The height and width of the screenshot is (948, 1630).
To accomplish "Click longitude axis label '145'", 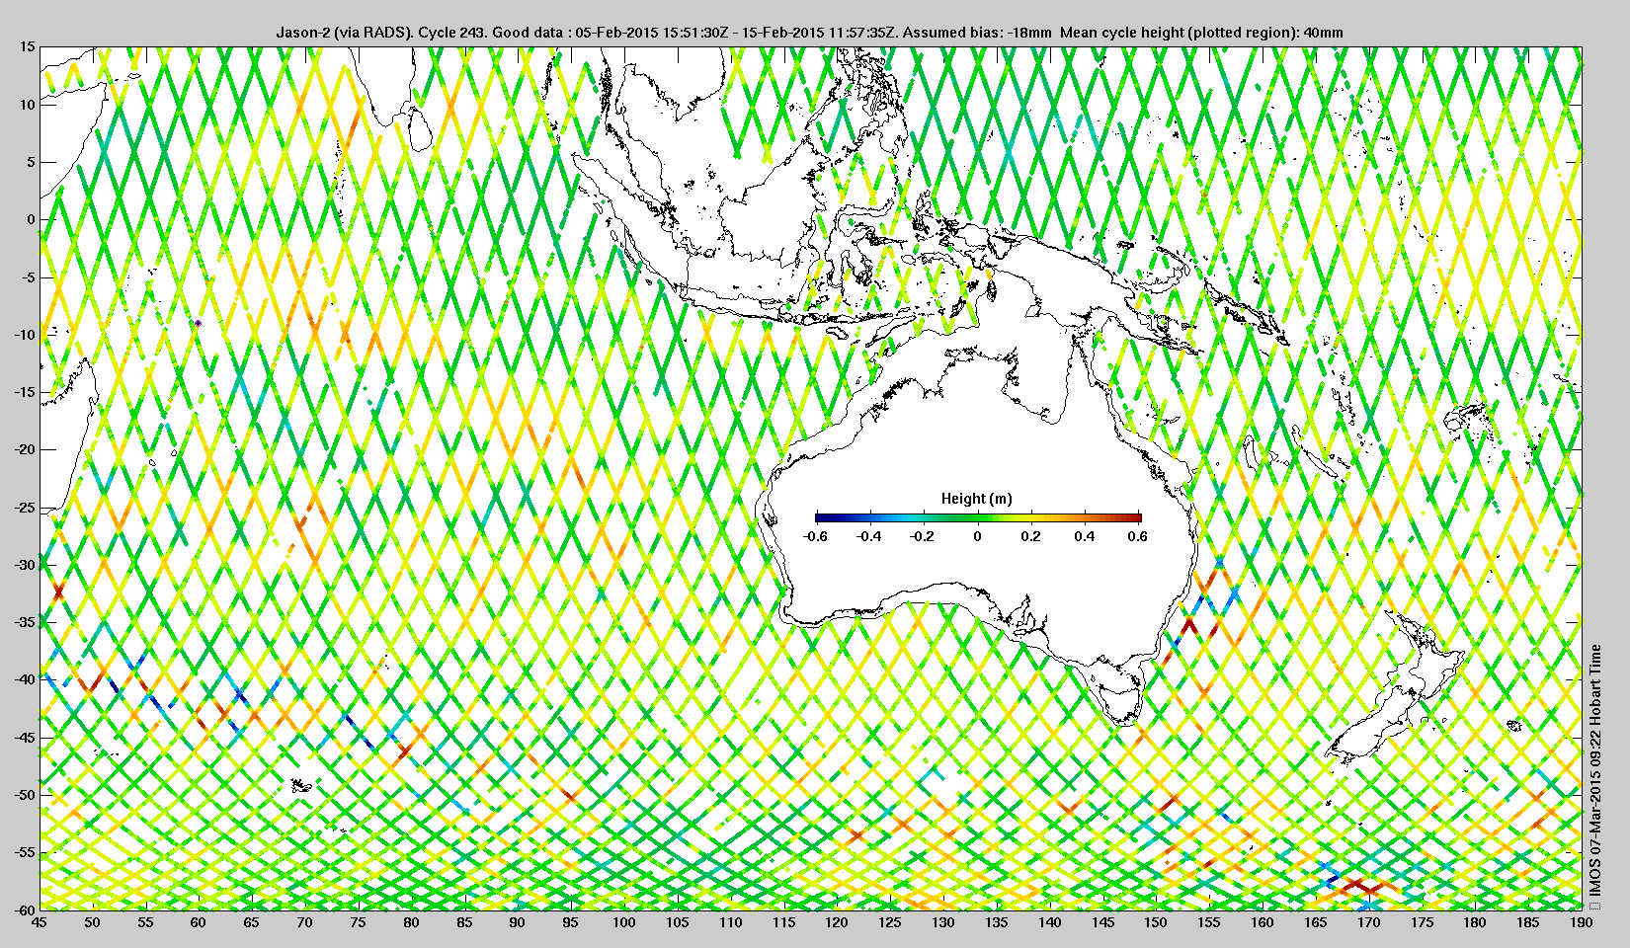I will pos(1102,923).
